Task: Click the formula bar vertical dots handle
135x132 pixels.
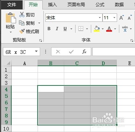Action: tap(46, 52)
